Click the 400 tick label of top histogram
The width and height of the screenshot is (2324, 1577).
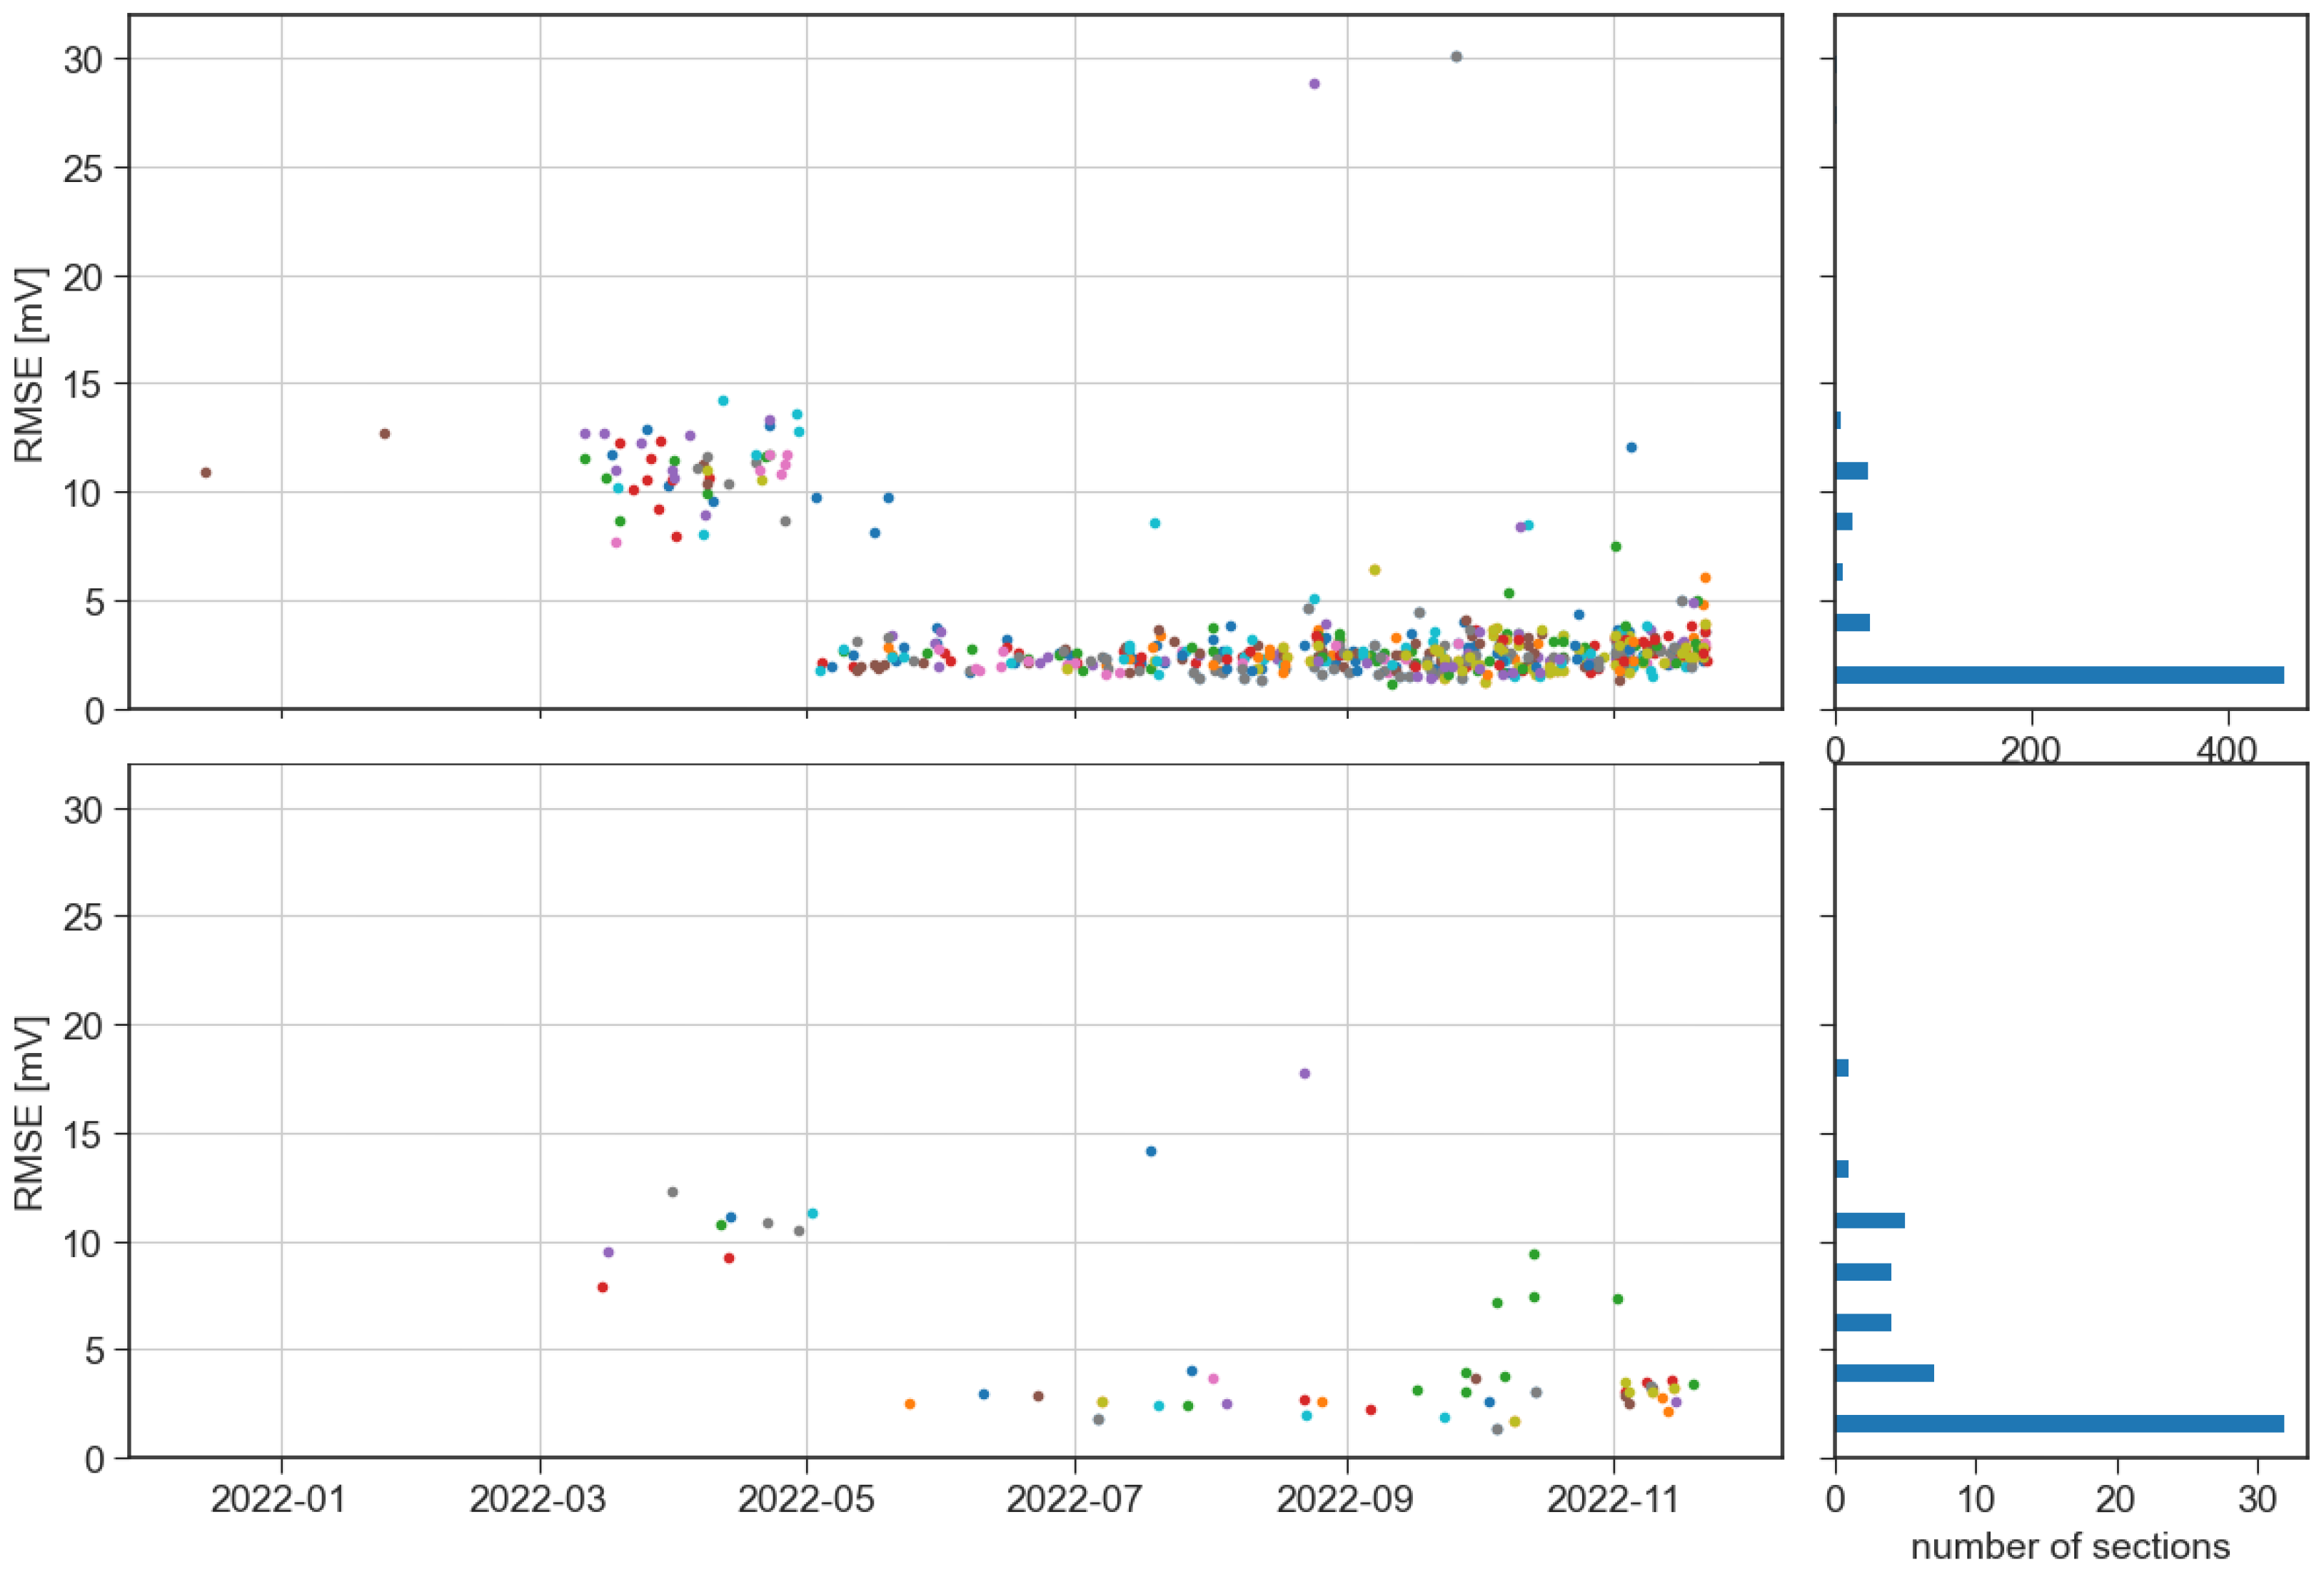pos(2227,751)
